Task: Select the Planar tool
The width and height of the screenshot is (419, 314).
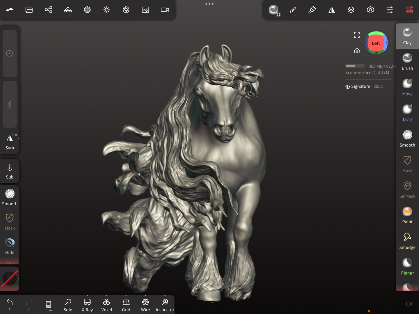Action: click(407, 266)
